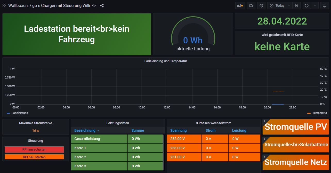Zoom out the time range
This screenshot has width=331, height=173.
[x=296, y=6]
